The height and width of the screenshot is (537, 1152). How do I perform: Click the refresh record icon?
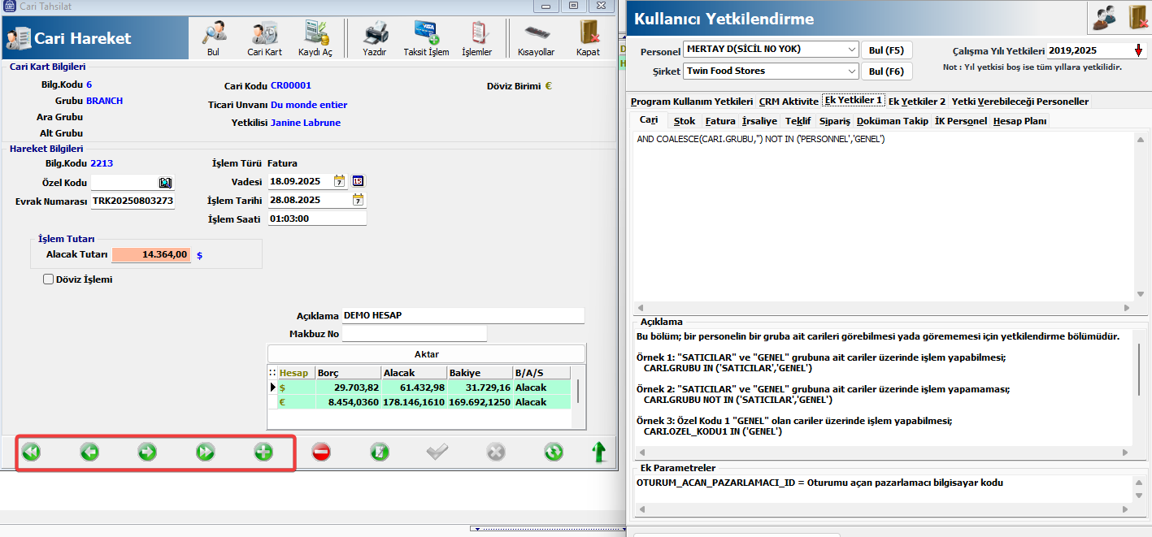point(554,453)
